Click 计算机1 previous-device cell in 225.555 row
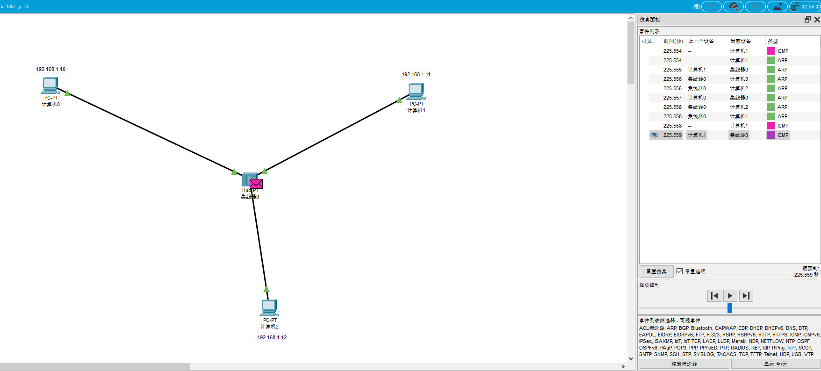This screenshot has height=371, width=821. 697,70
